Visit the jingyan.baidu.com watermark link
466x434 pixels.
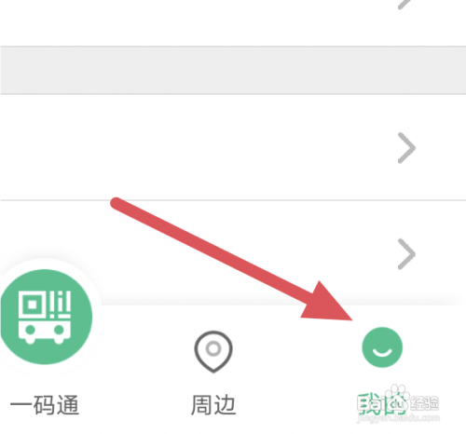(398, 418)
